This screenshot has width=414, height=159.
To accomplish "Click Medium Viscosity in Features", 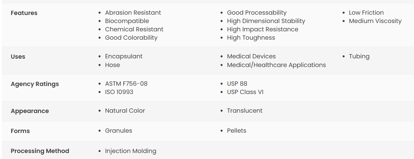I will pos(375,21).
